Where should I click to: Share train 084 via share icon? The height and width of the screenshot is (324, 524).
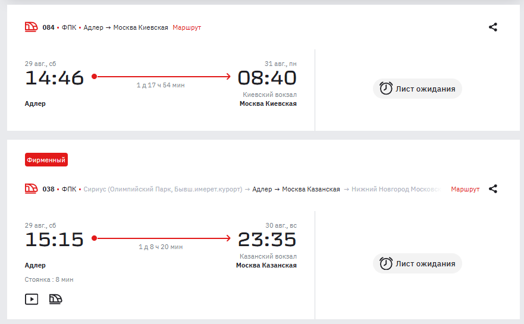[x=493, y=27]
